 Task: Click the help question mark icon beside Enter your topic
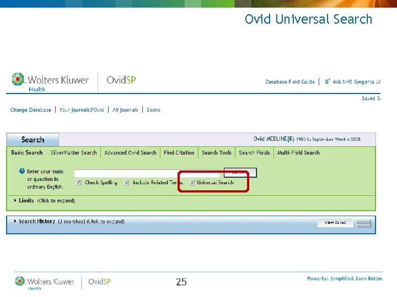tap(22, 171)
